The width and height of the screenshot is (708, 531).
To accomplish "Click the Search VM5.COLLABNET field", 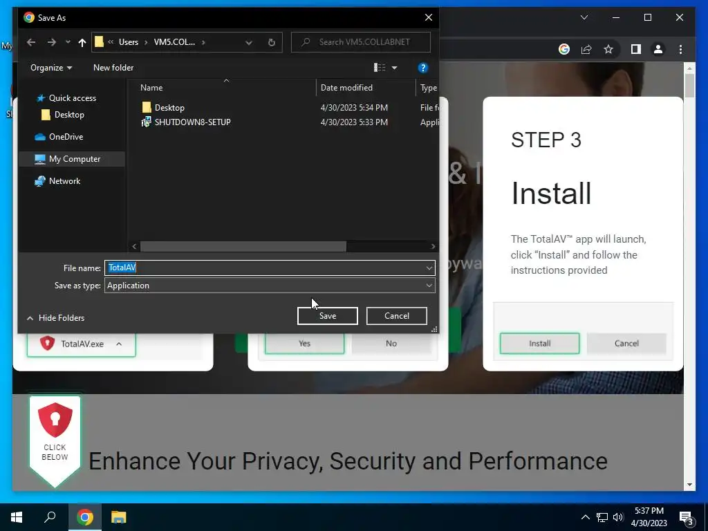I will coord(361,42).
